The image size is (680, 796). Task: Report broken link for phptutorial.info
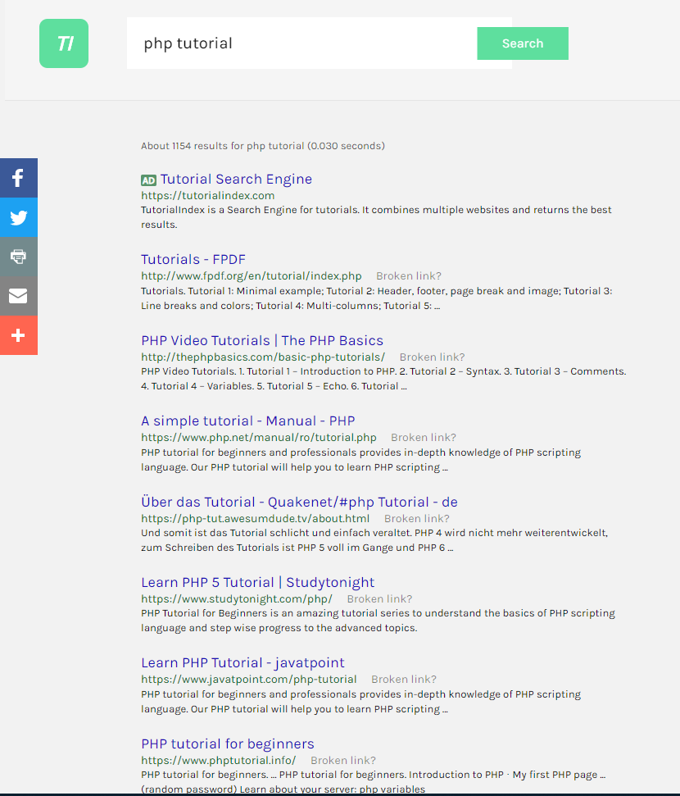tap(343, 761)
